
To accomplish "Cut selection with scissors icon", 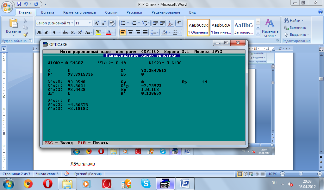I will click(25, 21).
